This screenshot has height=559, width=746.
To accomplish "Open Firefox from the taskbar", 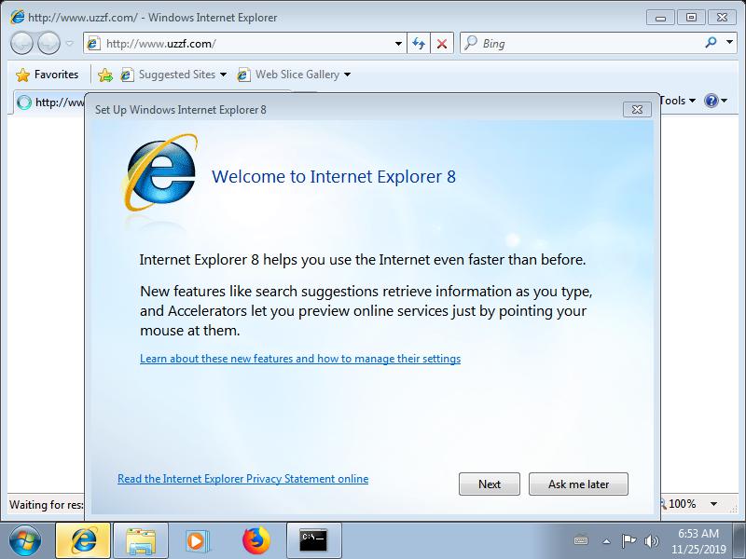I will point(256,541).
